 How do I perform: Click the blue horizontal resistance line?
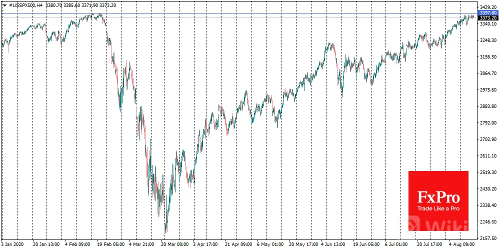[239, 13]
